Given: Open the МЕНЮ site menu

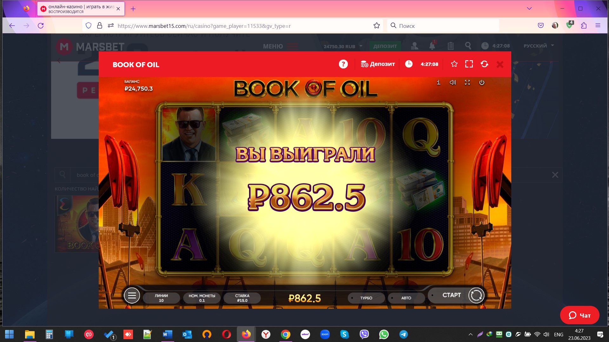Looking at the screenshot, I should point(281,46).
